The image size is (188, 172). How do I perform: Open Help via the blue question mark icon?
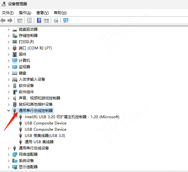[x=39, y=20]
